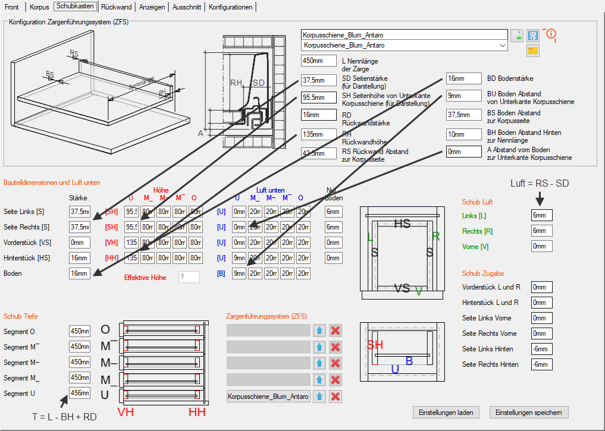Image resolution: width=605 pixels, height=431 pixels.
Task: Click the BU Boden Abstand 9mm field
Action: (464, 96)
